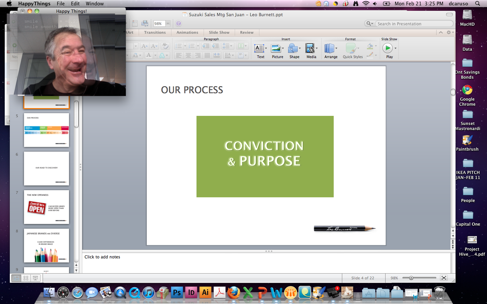Switch to Normal view button
This screenshot has height=304, width=487.
pos(16,278)
